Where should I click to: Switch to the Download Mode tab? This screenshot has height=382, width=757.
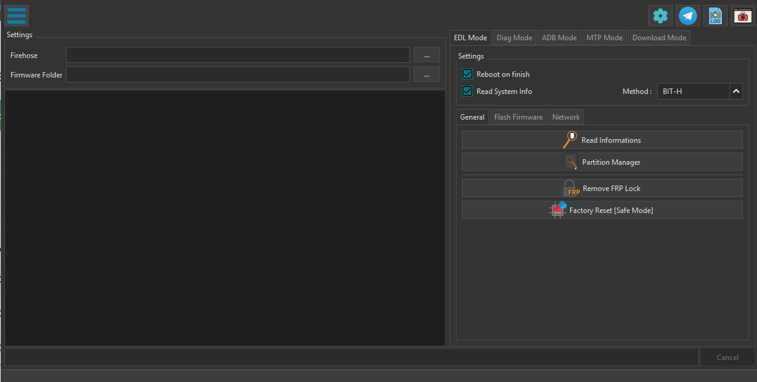659,38
